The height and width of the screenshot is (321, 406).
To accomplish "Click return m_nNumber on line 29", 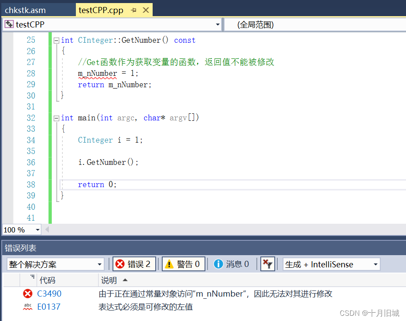I will [115, 85].
